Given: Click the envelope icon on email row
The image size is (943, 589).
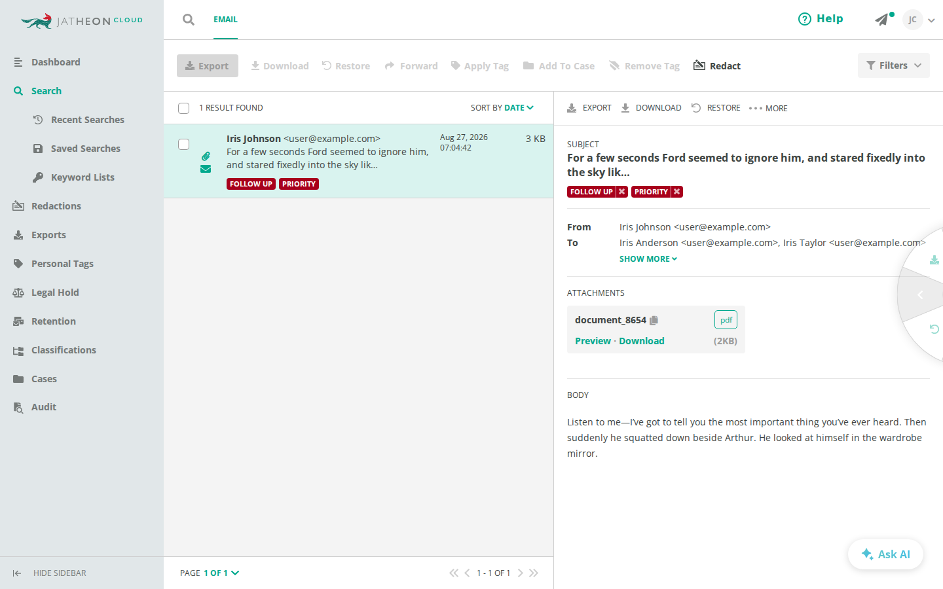Looking at the screenshot, I should pyautogui.click(x=206, y=169).
